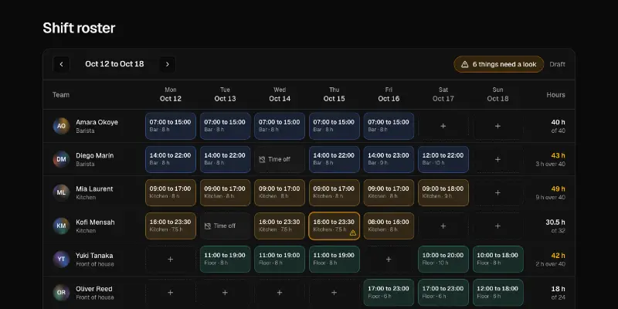The image size is (618, 309).
Task: Add a Sunday shift for Amara Okoye
Action: (x=497, y=126)
